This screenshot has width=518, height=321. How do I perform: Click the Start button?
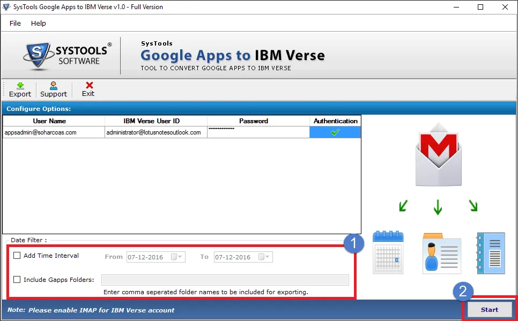coord(489,309)
